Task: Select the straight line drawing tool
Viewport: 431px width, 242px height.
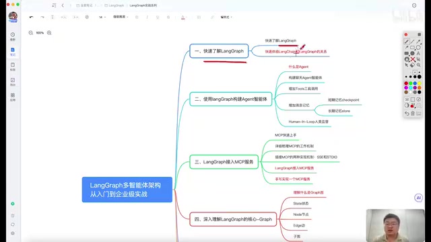Action: point(412,42)
